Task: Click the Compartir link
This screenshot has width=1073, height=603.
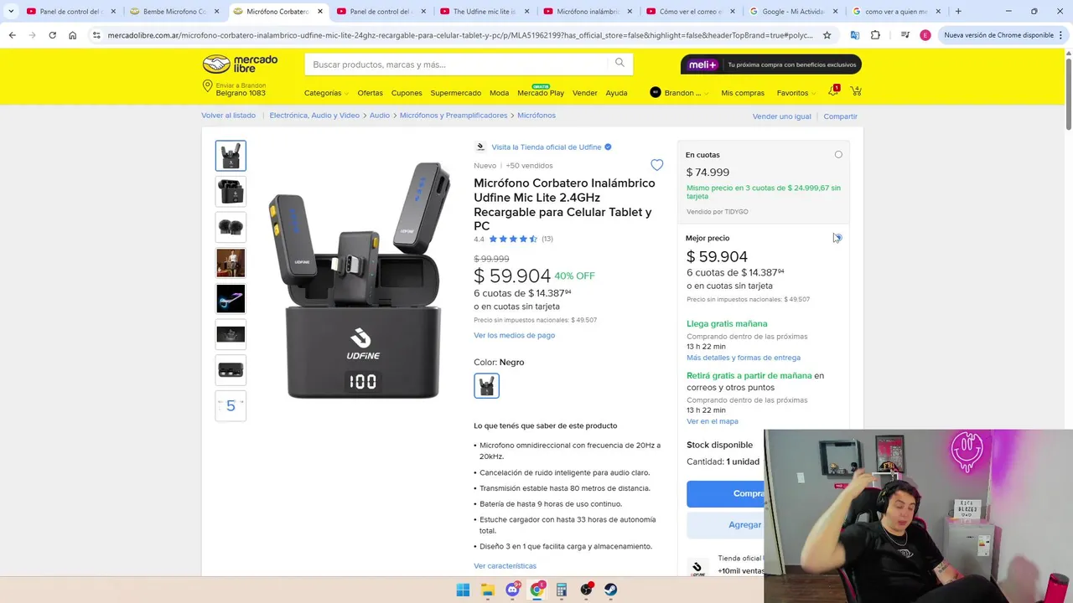Action: [x=840, y=116]
